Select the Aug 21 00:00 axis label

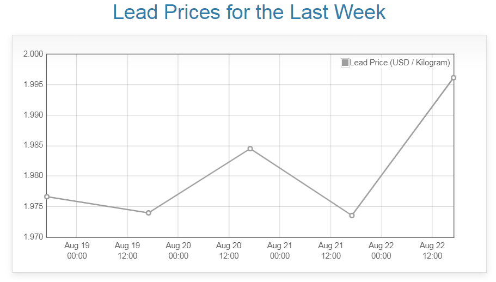coord(280,250)
